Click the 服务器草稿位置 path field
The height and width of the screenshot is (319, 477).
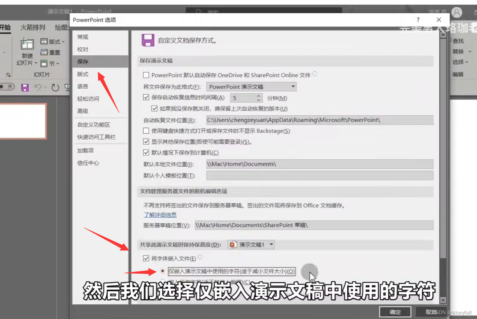click(x=314, y=225)
